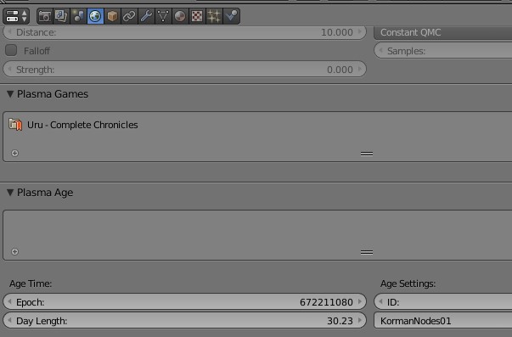
Task: Click the KormanNodes01 age name field
Action: coord(442,321)
